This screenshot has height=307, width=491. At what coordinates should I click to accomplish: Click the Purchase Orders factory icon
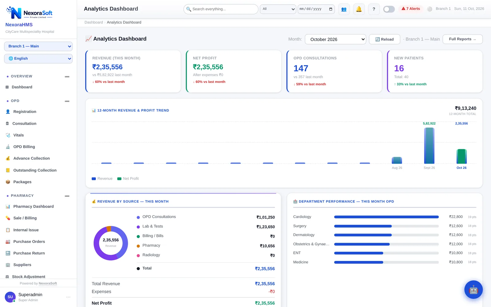coord(8,242)
